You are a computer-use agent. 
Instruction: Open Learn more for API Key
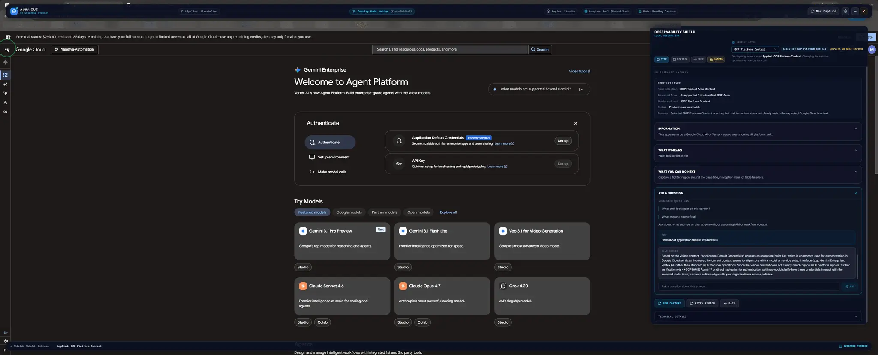tap(497, 167)
